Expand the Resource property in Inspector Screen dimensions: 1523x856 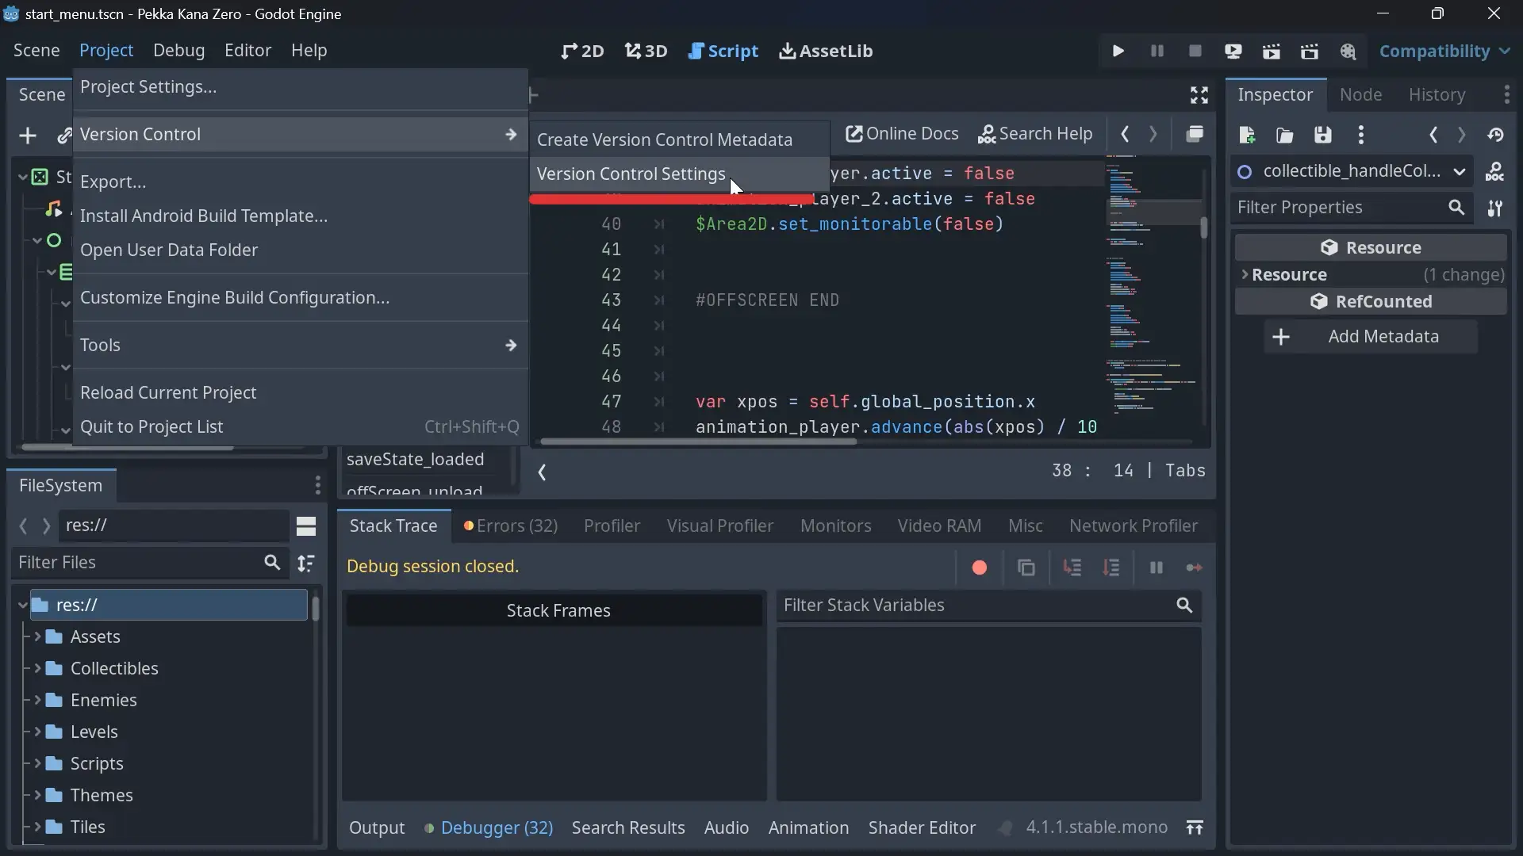click(x=1245, y=275)
